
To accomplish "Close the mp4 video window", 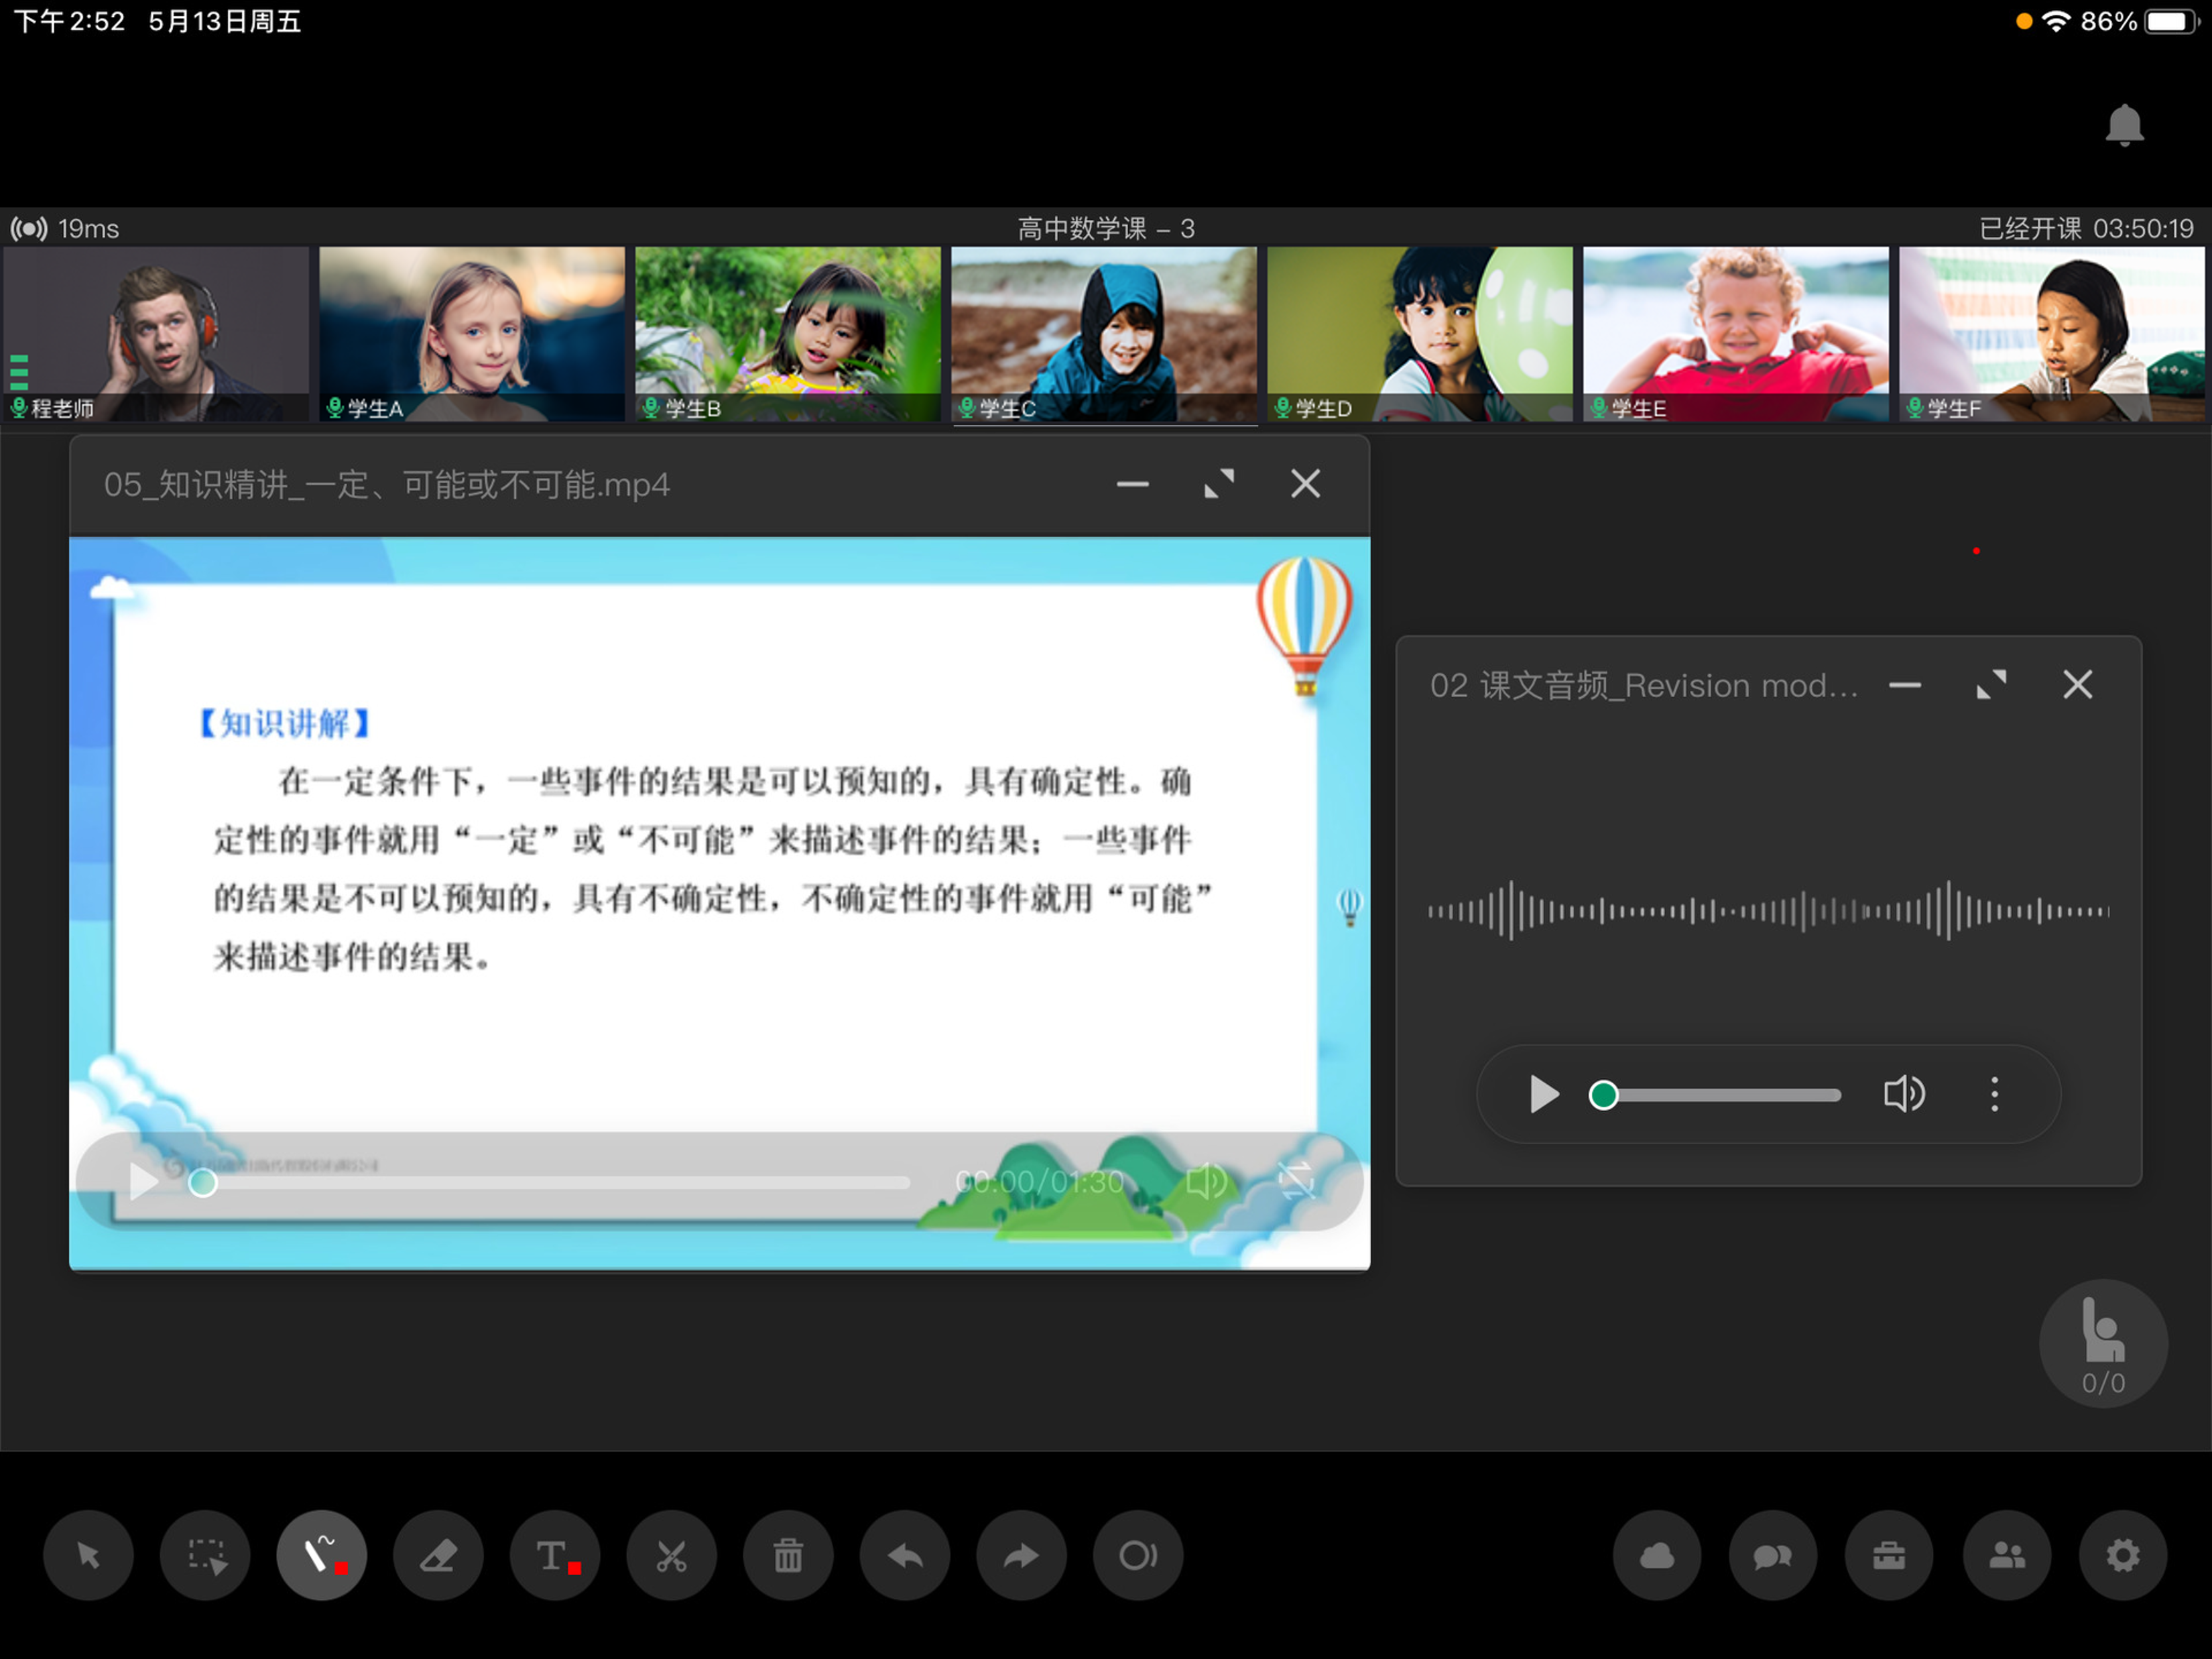I will click(x=1305, y=484).
